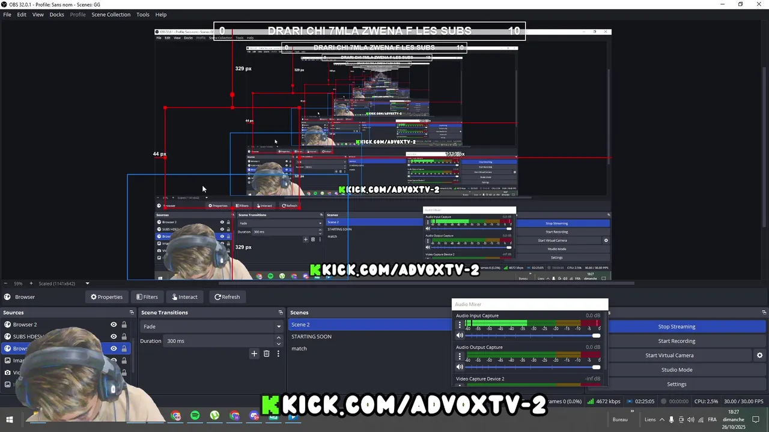The image size is (769, 432).
Task: Decrease transition duration with down arrow
Action: coord(279,344)
